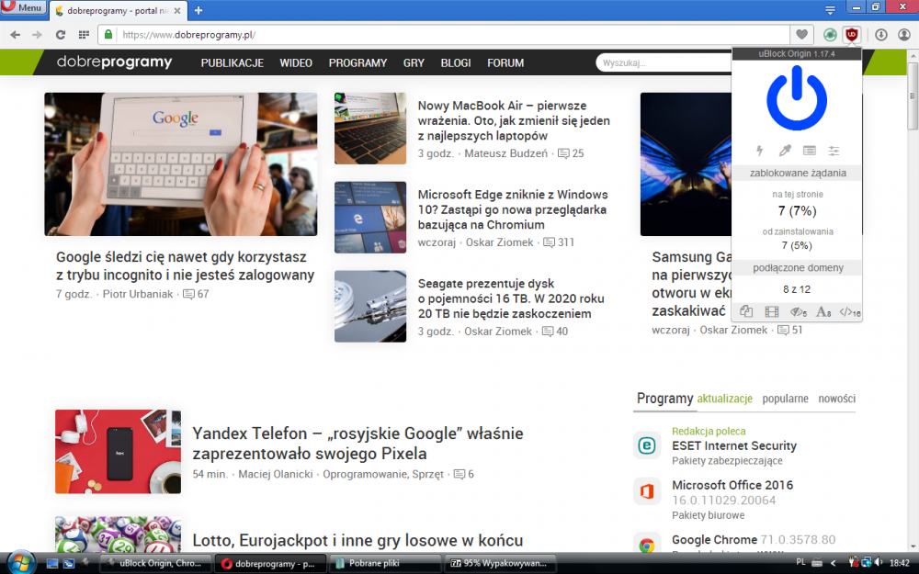Open the FORUM menu item
Image resolution: width=919 pixels, height=574 pixels.
pyautogui.click(x=505, y=62)
